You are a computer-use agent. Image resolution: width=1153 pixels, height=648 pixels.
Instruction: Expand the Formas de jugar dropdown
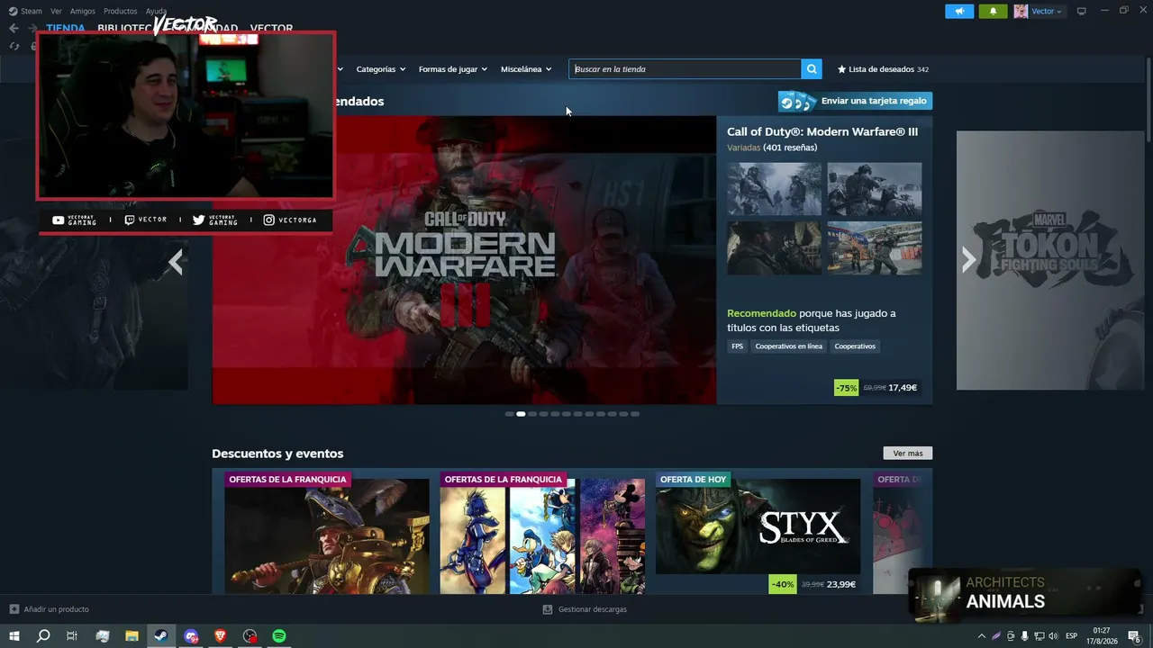[453, 69]
